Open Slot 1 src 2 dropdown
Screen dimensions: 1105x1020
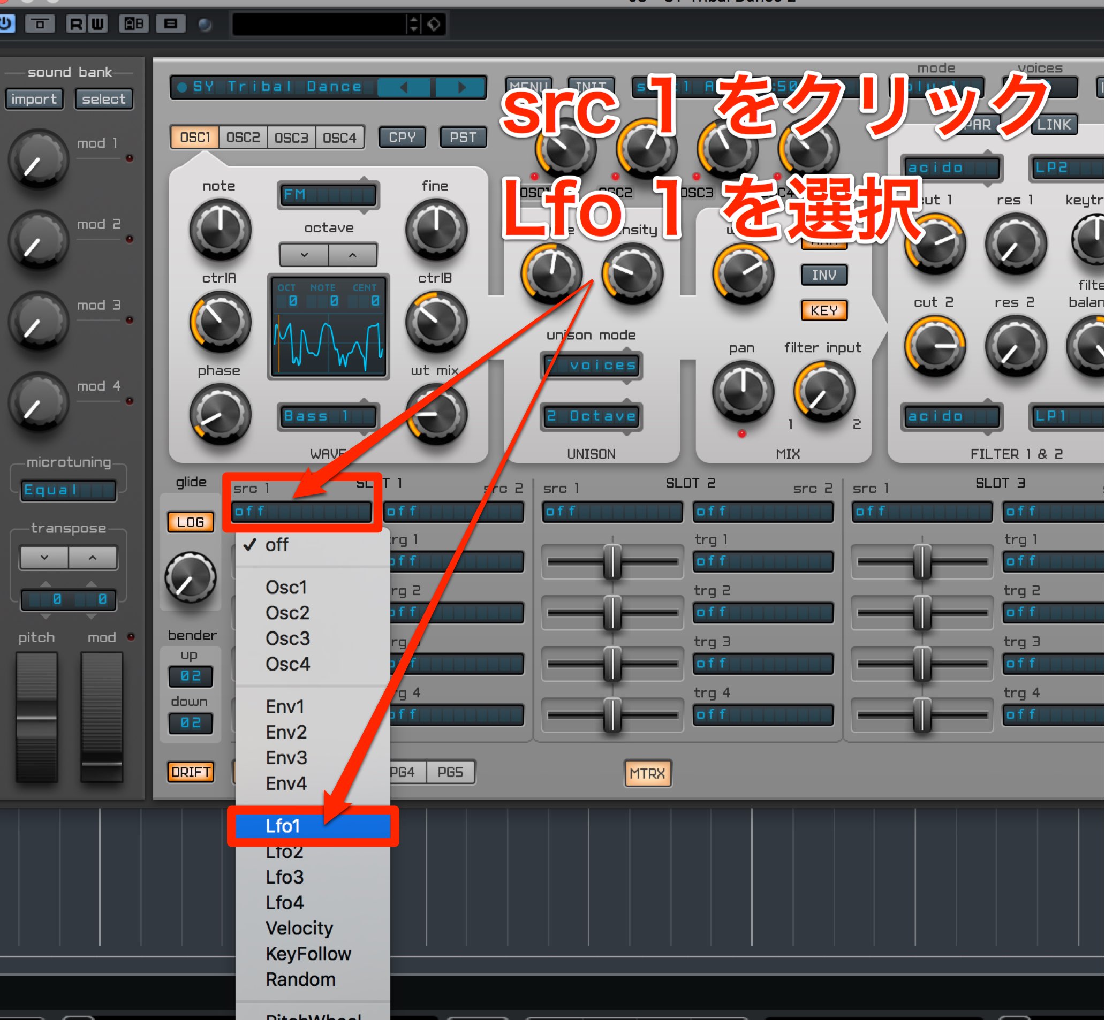tap(454, 512)
